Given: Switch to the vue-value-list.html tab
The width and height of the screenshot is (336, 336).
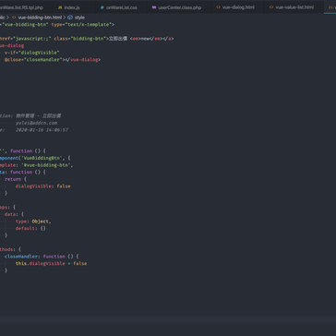Looking at the screenshot, I should tap(294, 7).
